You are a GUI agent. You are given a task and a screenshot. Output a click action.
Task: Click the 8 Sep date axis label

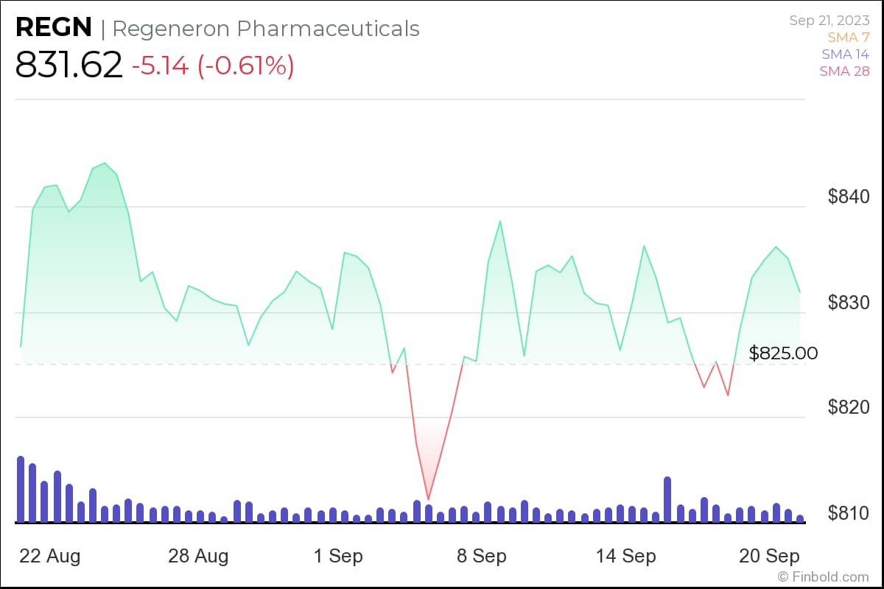(x=482, y=556)
